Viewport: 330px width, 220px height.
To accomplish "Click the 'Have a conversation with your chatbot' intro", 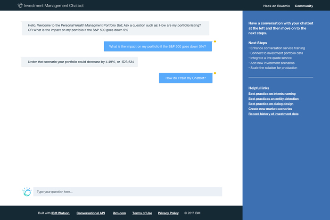I will tap(281, 28).
